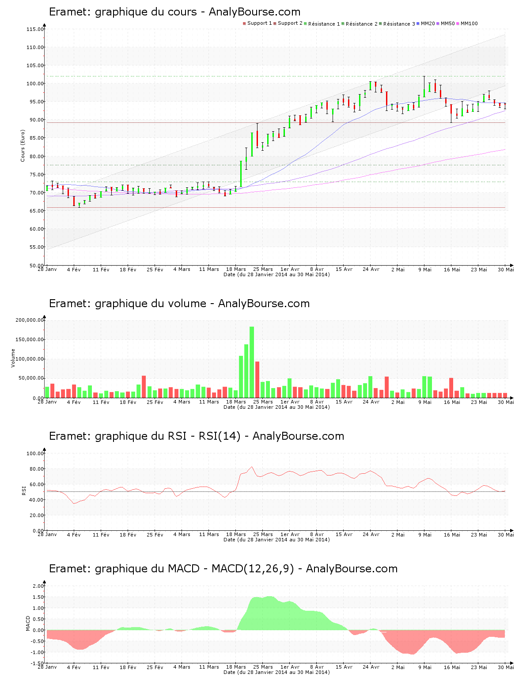Click the 'RSI' vertical axis title
530x685 pixels.
pos(24,490)
